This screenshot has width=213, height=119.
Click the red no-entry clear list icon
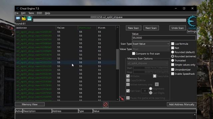(106, 104)
